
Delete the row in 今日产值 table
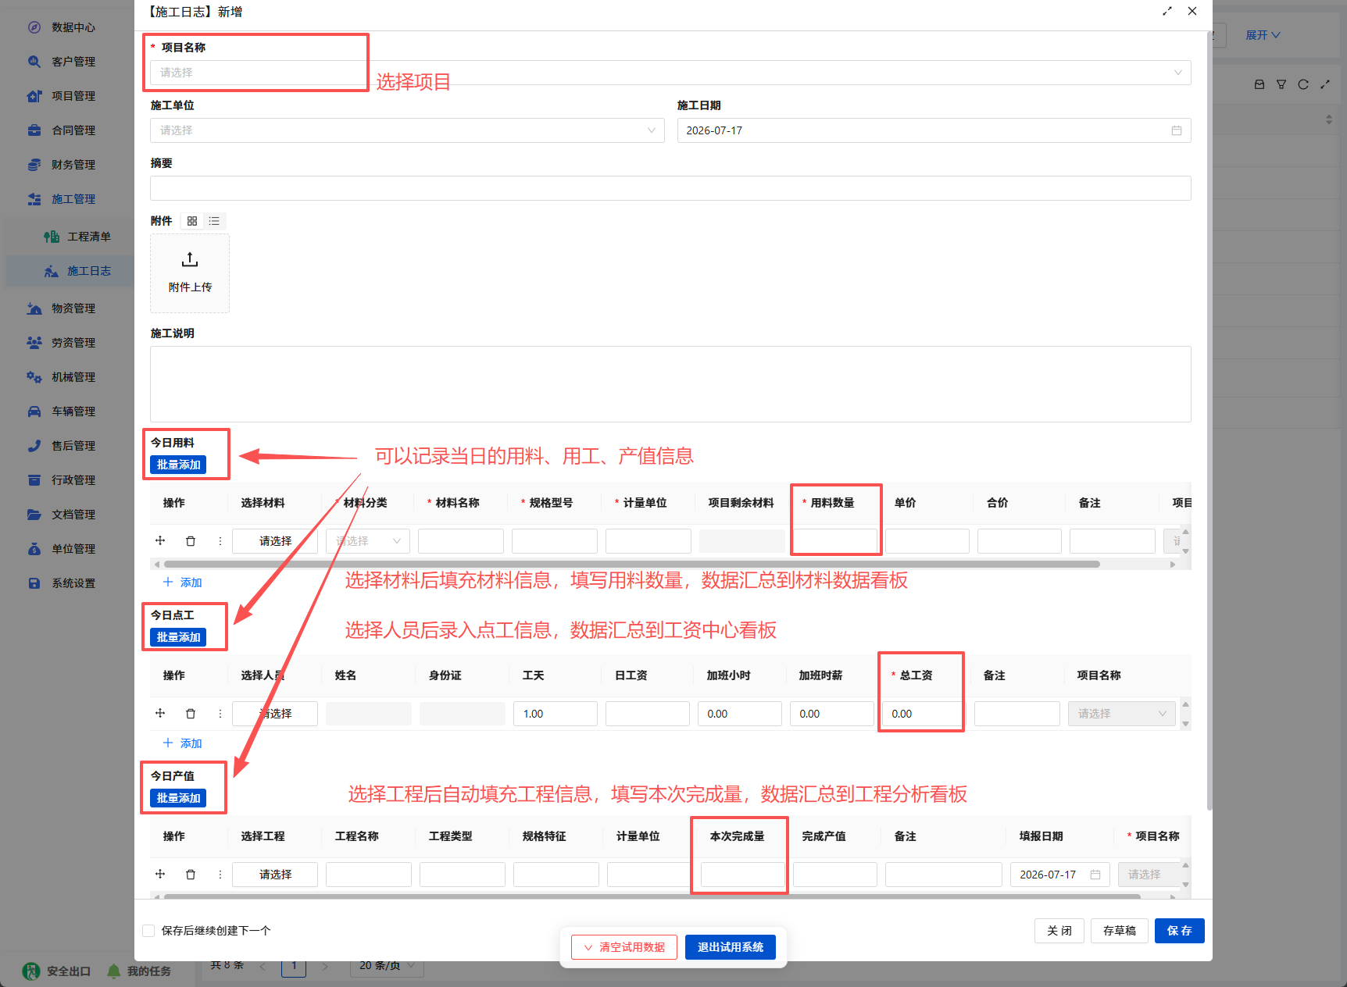pyautogui.click(x=191, y=875)
